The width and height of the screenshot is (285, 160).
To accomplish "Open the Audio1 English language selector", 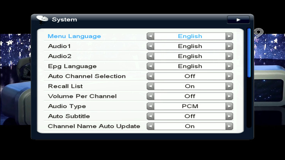I will (x=190, y=46).
